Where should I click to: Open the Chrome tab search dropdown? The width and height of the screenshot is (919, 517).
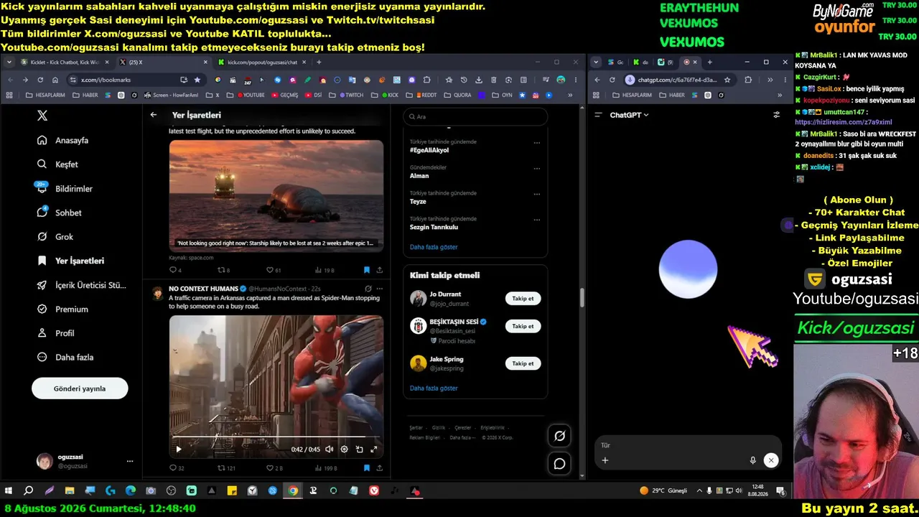pyautogui.click(x=9, y=62)
